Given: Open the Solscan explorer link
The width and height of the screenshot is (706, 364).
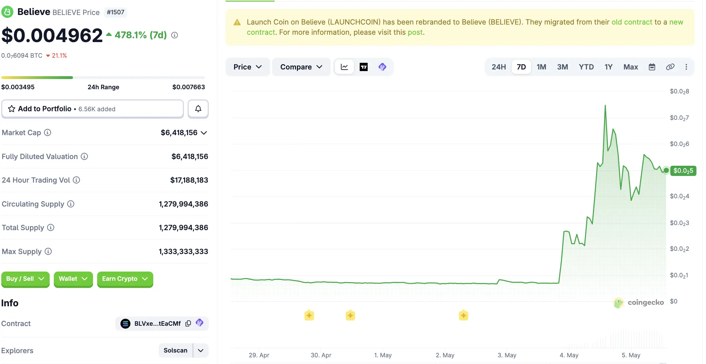Looking at the screenshot, I should tap(176, 351).
